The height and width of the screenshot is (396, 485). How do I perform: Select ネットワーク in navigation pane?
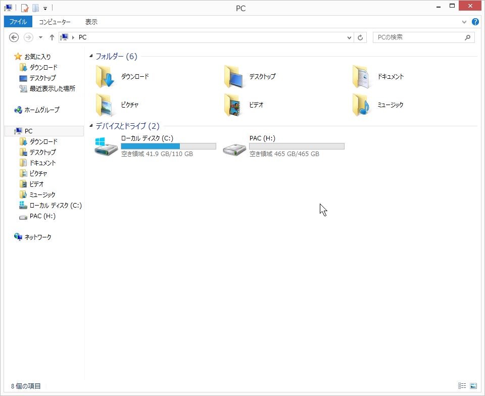point(32,237)
